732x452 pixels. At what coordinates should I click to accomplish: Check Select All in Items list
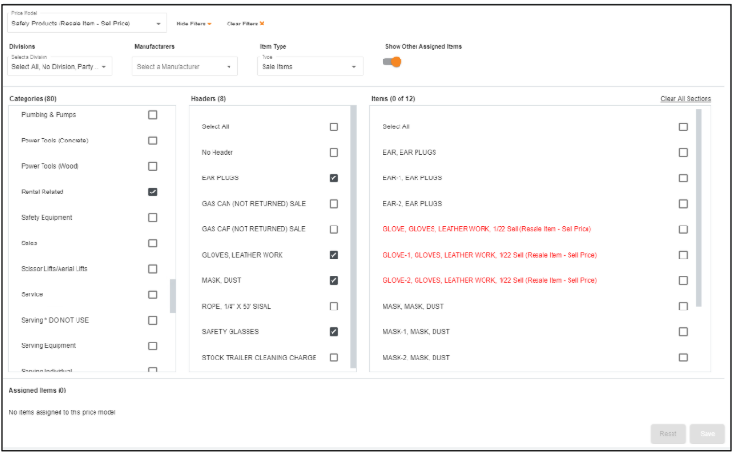pyautogui.click(x=683, y=126)
